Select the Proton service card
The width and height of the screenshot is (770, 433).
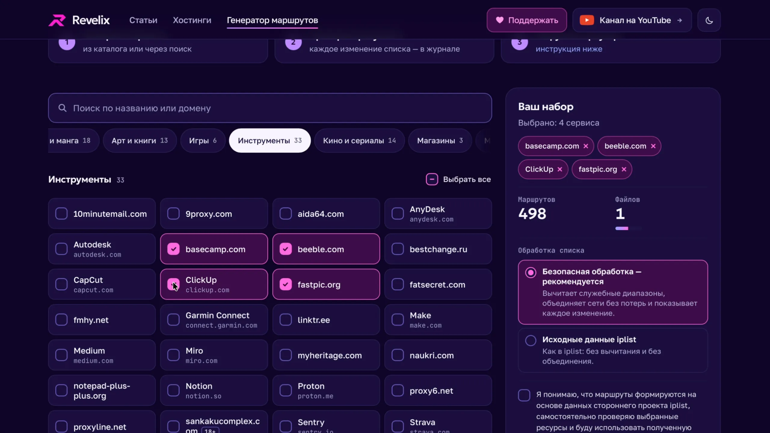[326, 390]
